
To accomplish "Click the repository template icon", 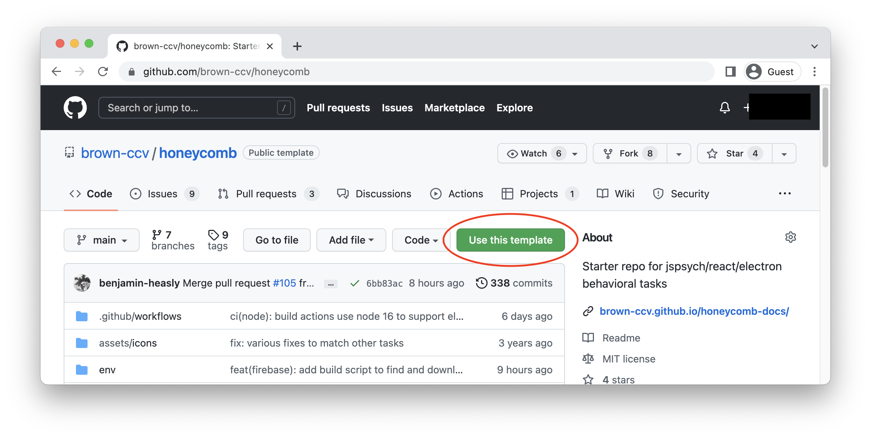I will 69,153.
